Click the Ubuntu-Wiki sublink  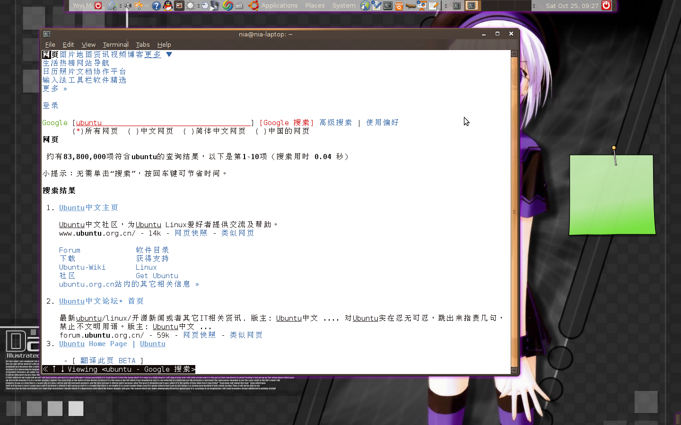point(82,267)
